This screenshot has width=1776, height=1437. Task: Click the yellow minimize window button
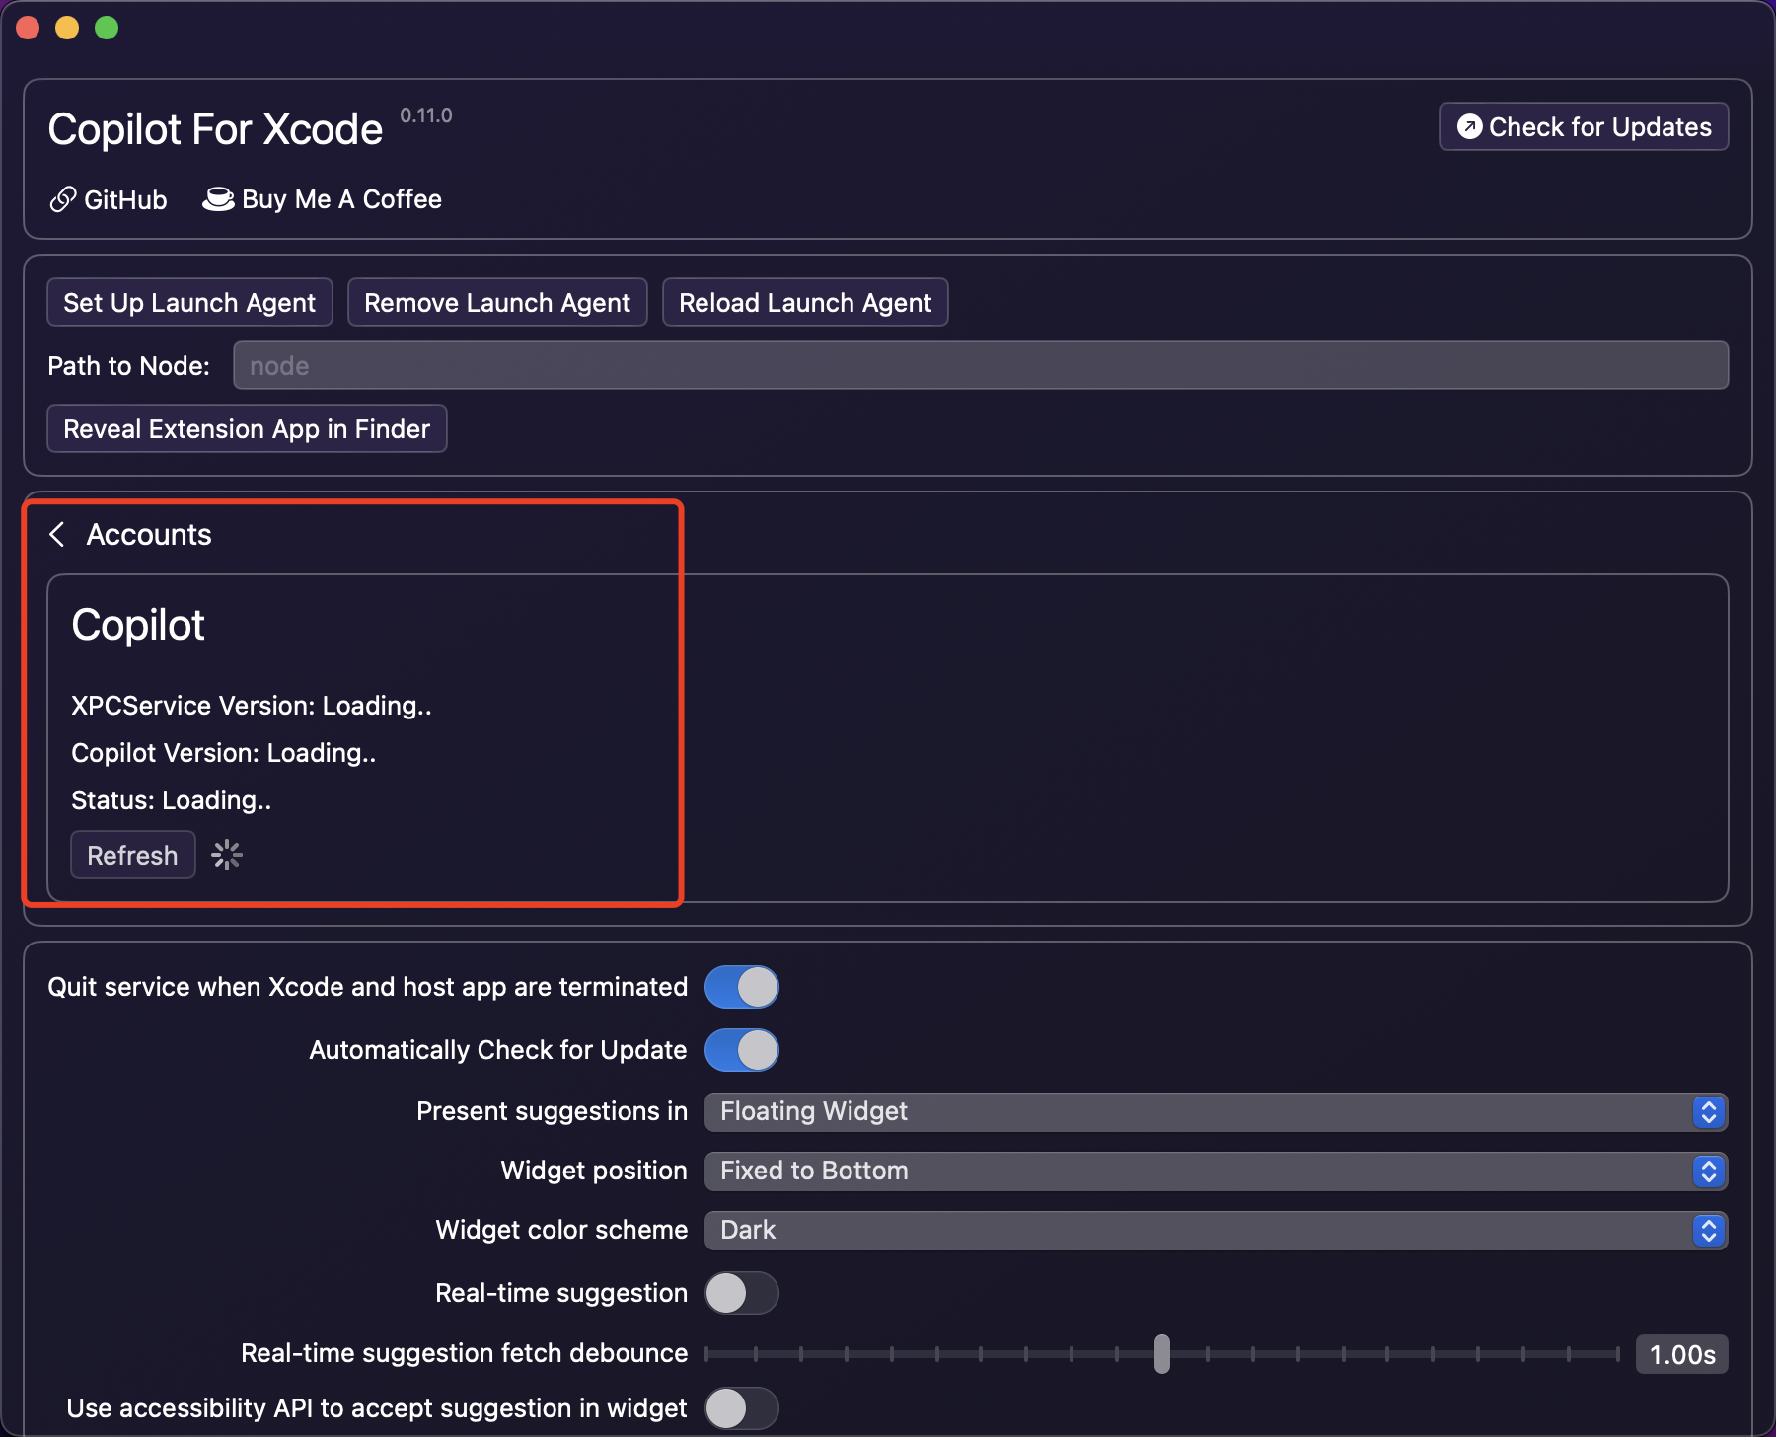[x=67, y=28]
